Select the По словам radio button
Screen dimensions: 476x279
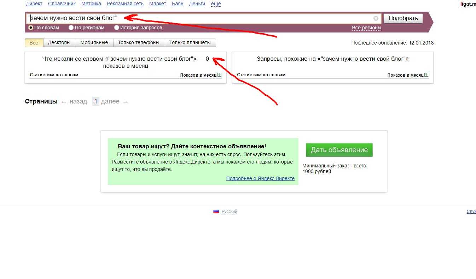point(31,28)
